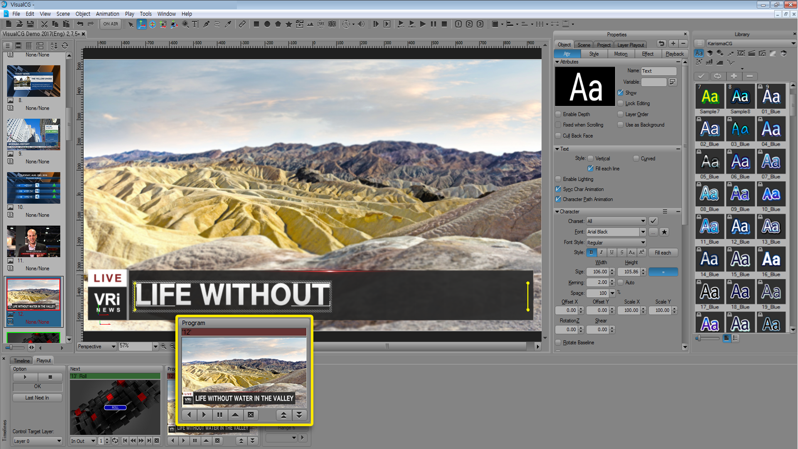Add a circle shape

[267, 24]
